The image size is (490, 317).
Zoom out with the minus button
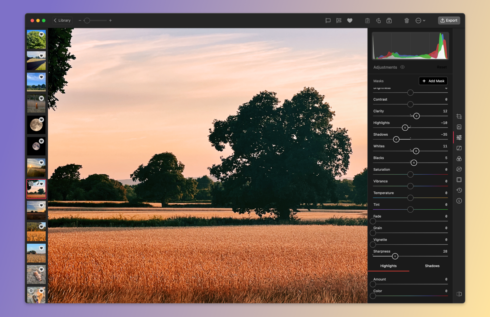(x=80, y=20)
